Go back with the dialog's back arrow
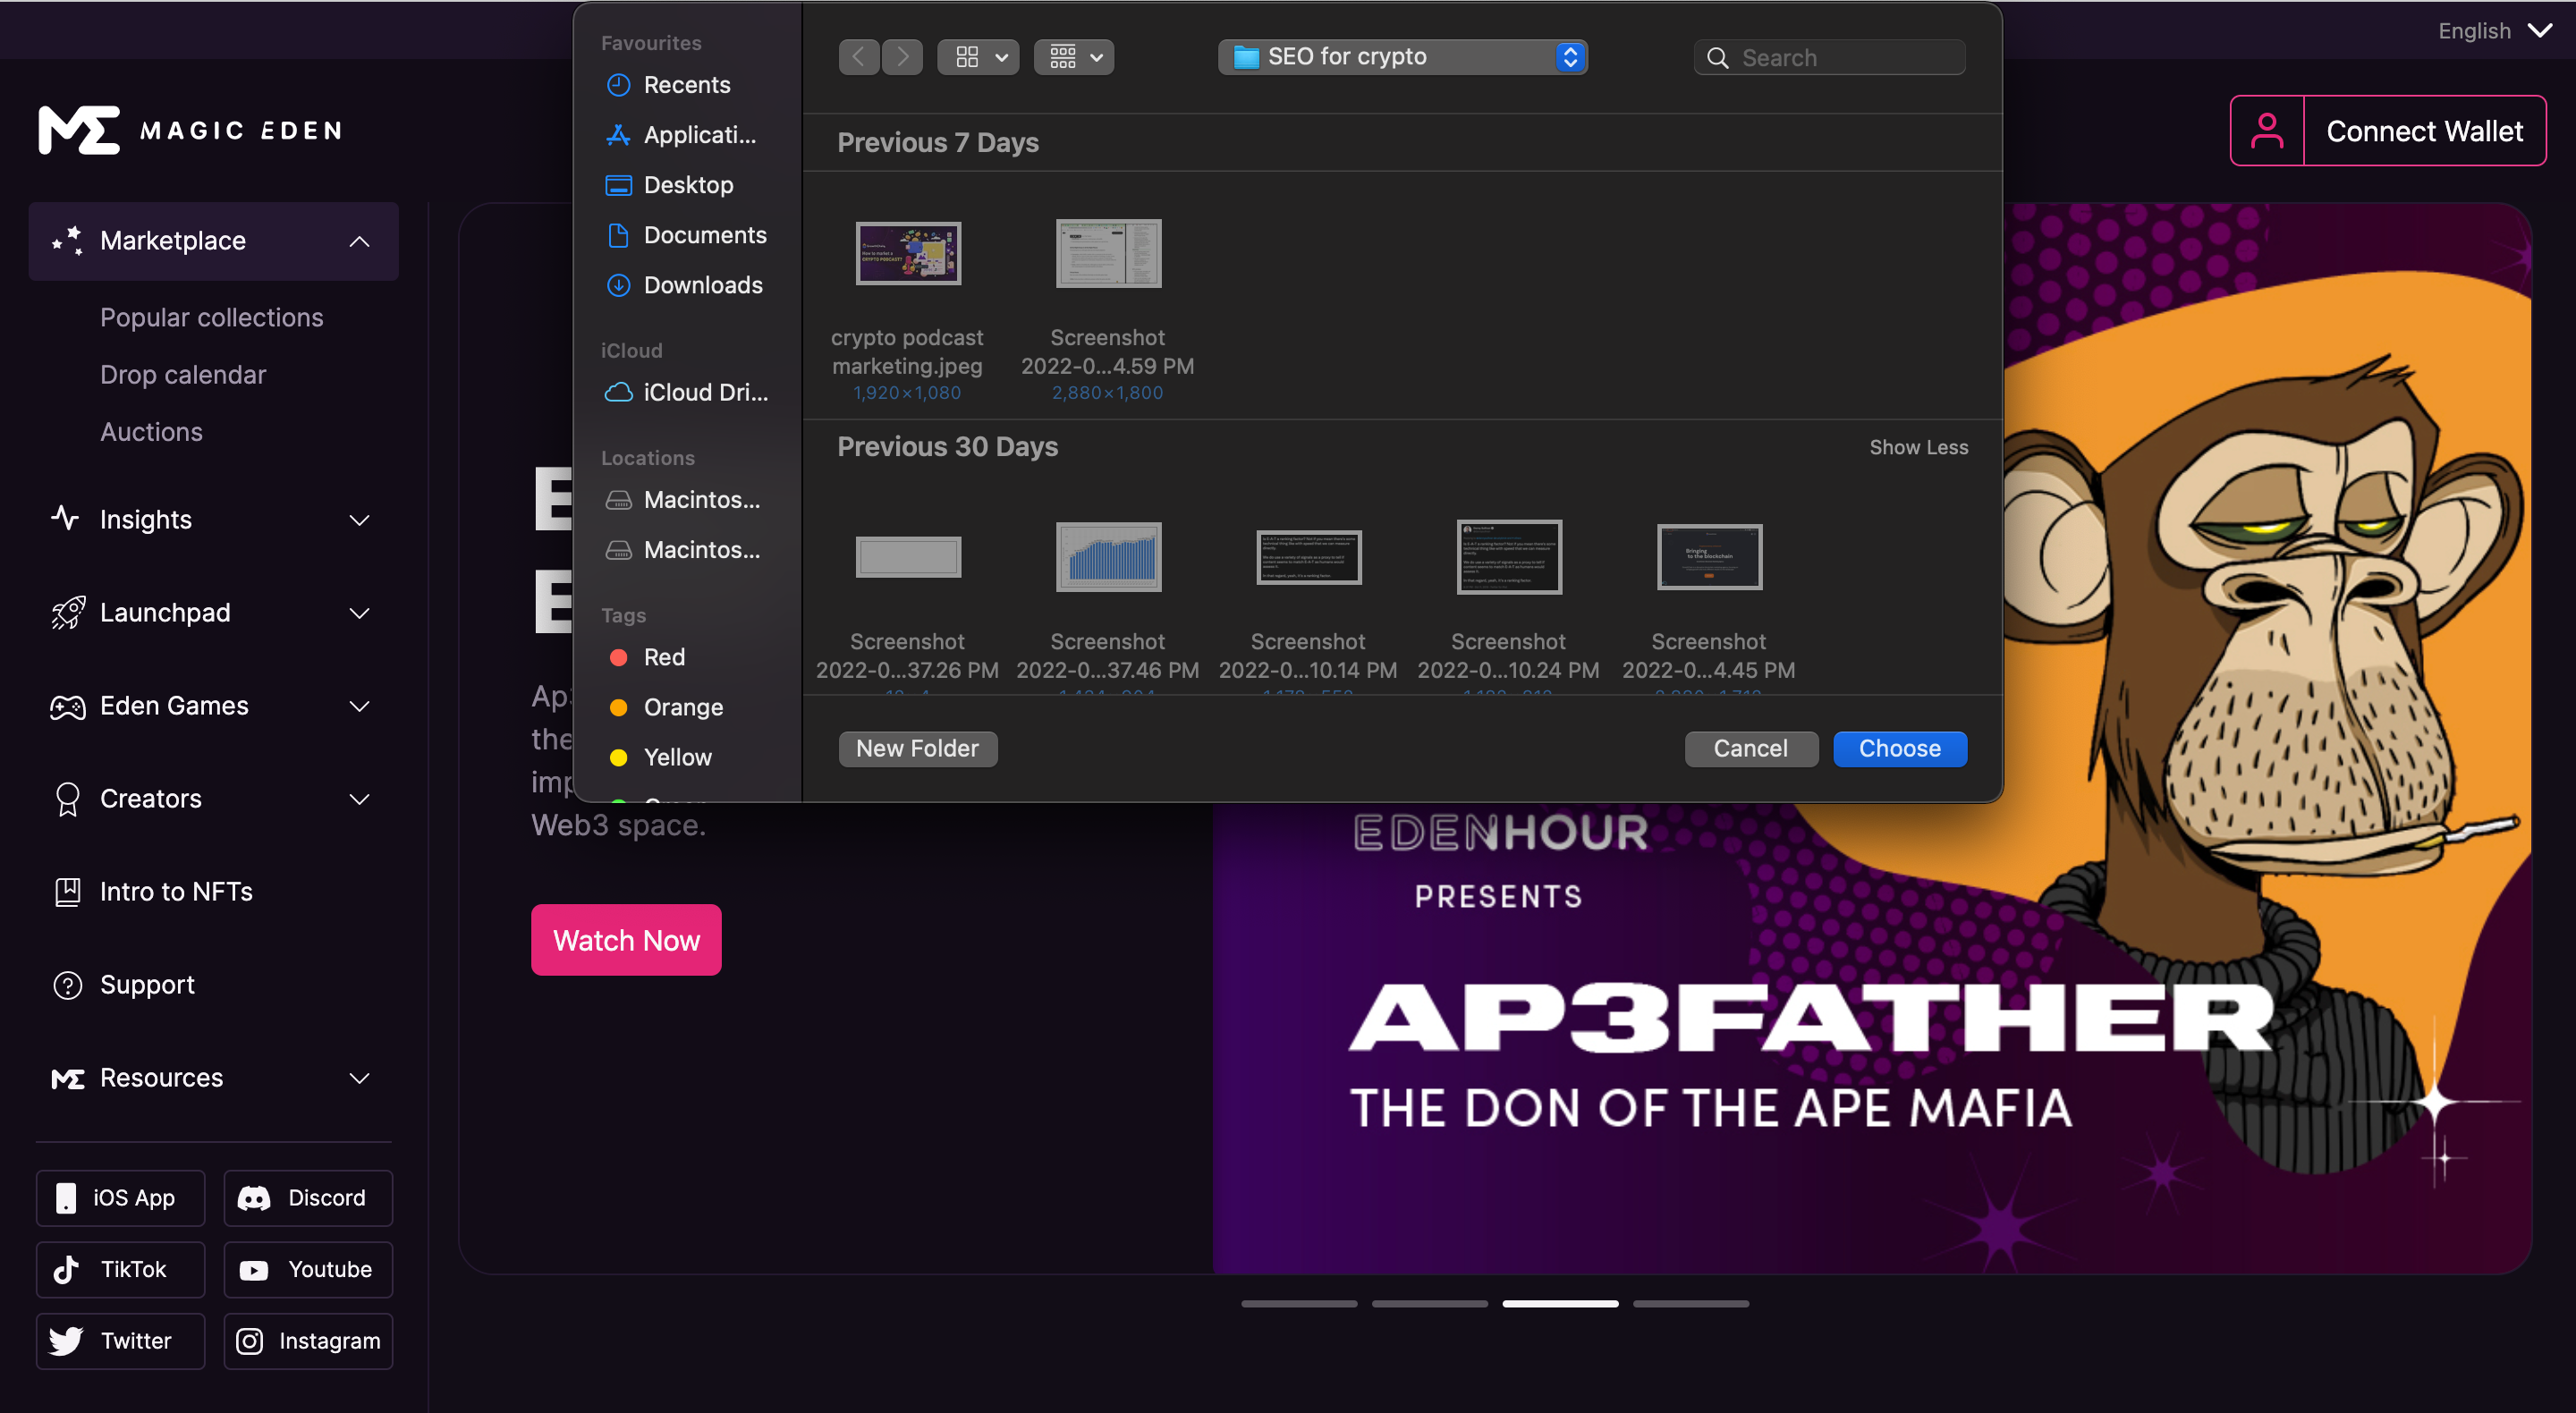Image resolution: width=2576 pixels, height=1413 pixels. tap(858, 57)
